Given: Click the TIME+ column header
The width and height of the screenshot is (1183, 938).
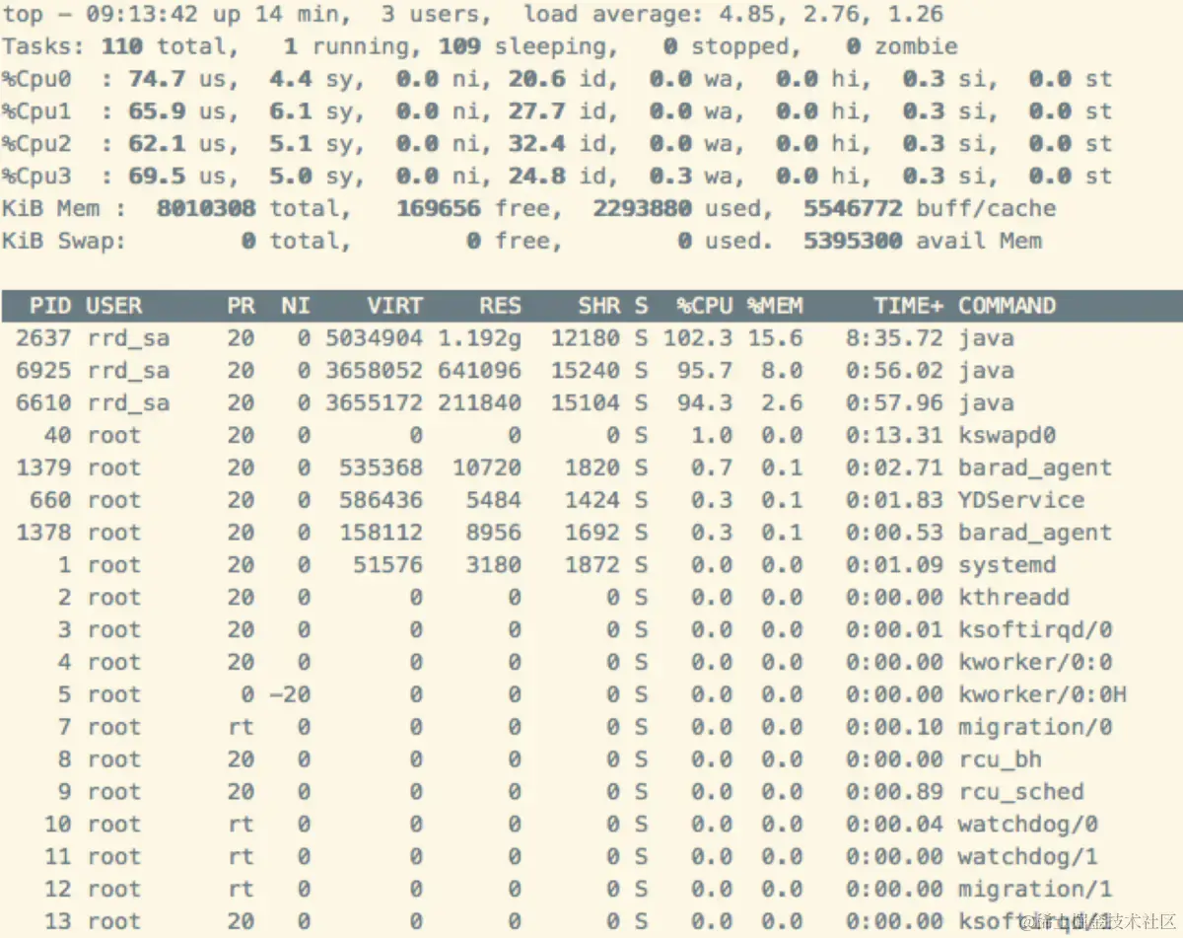Looking at the screenshot, I should point(909,306).
